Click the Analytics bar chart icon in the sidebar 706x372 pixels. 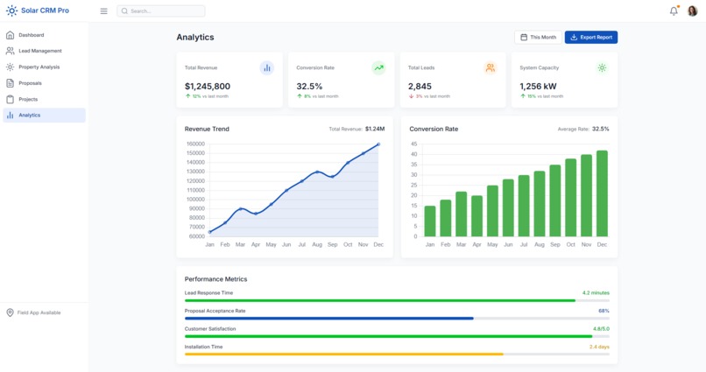(10, 116)
